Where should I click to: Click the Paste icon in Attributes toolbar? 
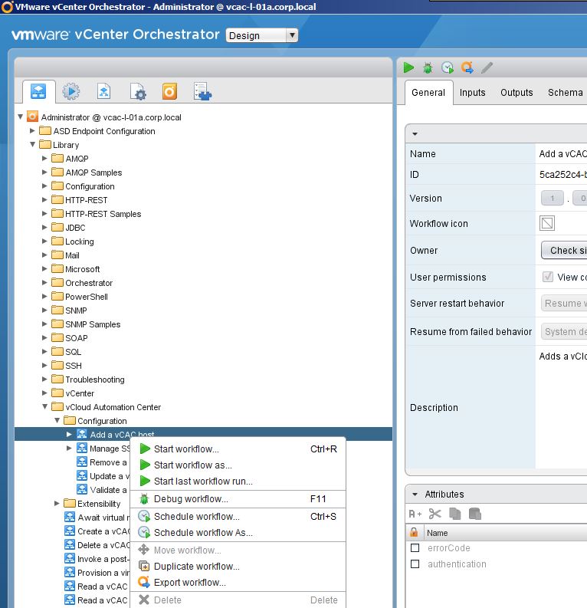pos(475,514)
